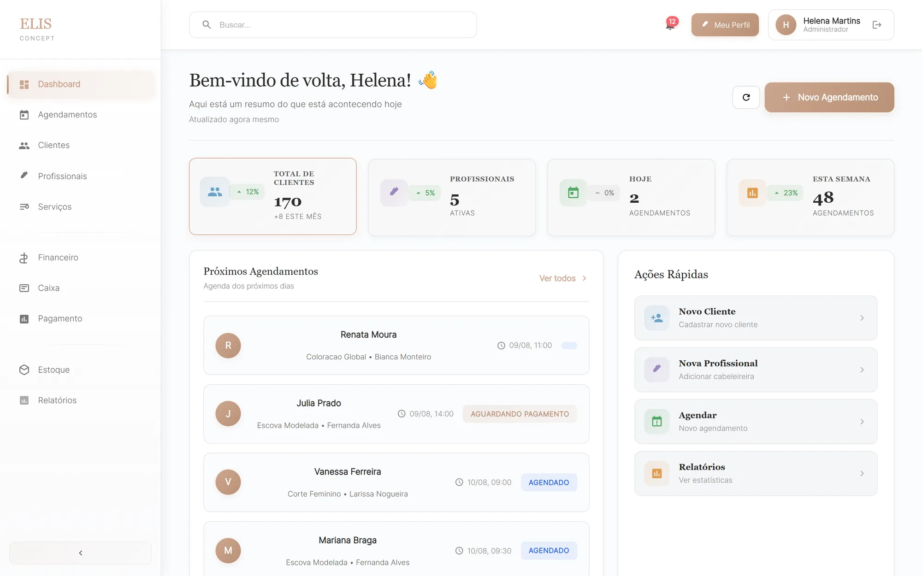
Task: Open Serviços from the sidebar
Action: [x=81, y=206]
